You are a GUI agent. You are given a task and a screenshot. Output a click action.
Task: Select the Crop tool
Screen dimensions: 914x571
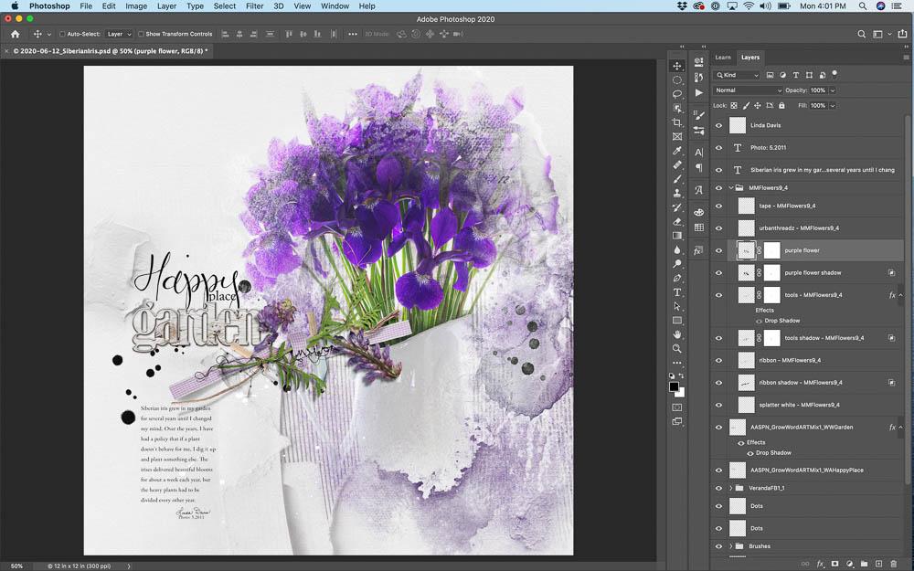click(x=676, y=122)
